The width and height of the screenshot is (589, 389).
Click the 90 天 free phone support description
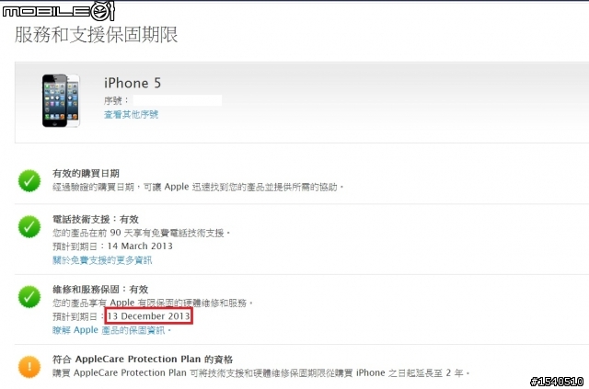pos(141,233)
